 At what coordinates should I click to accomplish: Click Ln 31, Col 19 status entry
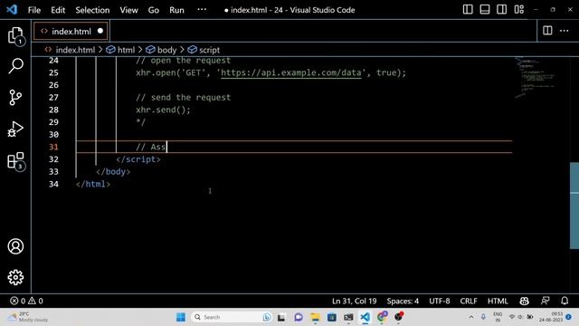click(x=354, y=301)
